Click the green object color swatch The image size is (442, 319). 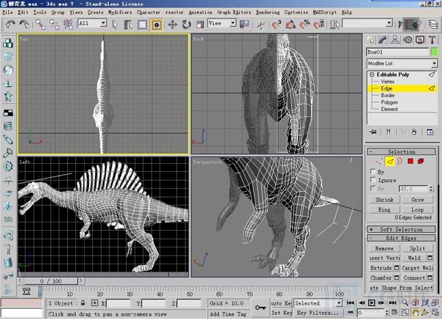pyautogui.click(x=434, y=52)
